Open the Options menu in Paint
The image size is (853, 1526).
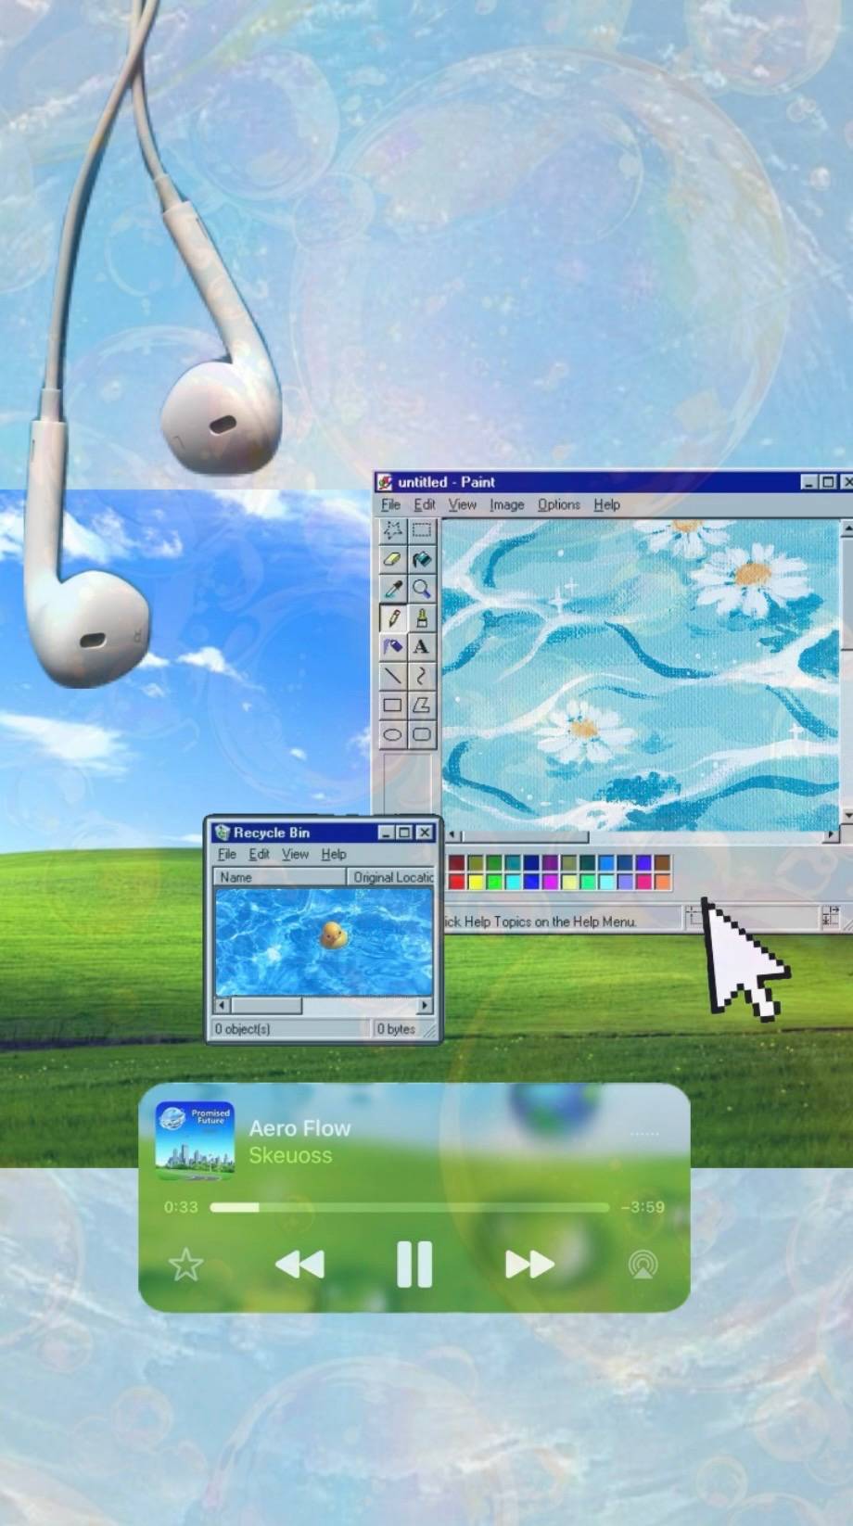point(559,505)
